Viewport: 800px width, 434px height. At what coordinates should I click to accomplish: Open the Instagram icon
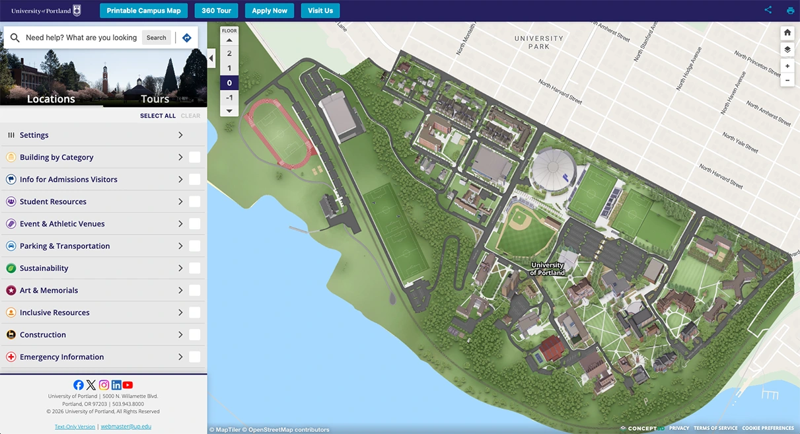tap(104, 385)
